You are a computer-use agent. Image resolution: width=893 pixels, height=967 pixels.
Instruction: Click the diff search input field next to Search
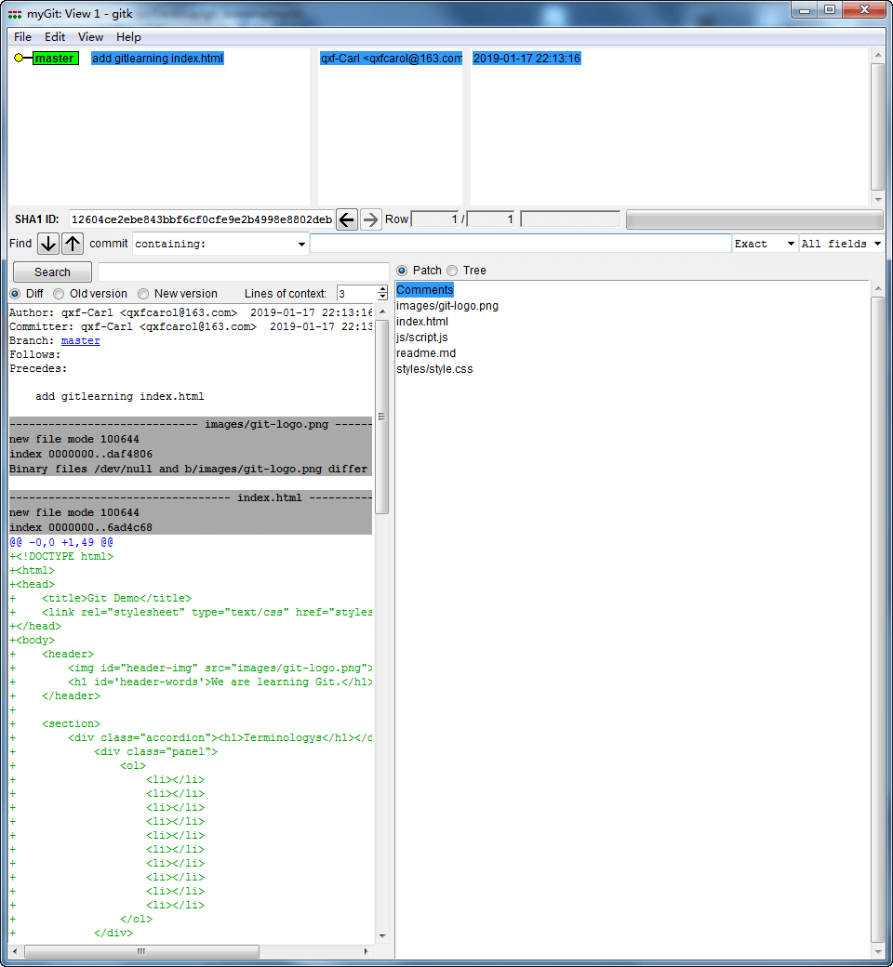click(x=243, y=272)
